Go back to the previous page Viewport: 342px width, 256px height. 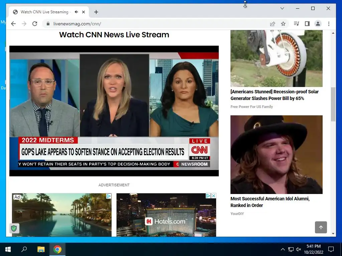click(x=13, y=24)
